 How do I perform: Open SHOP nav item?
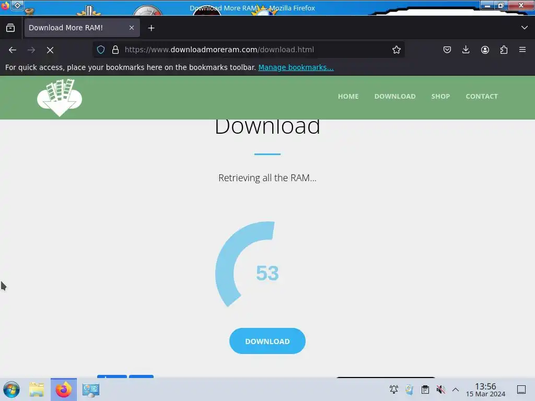(440, 97)
